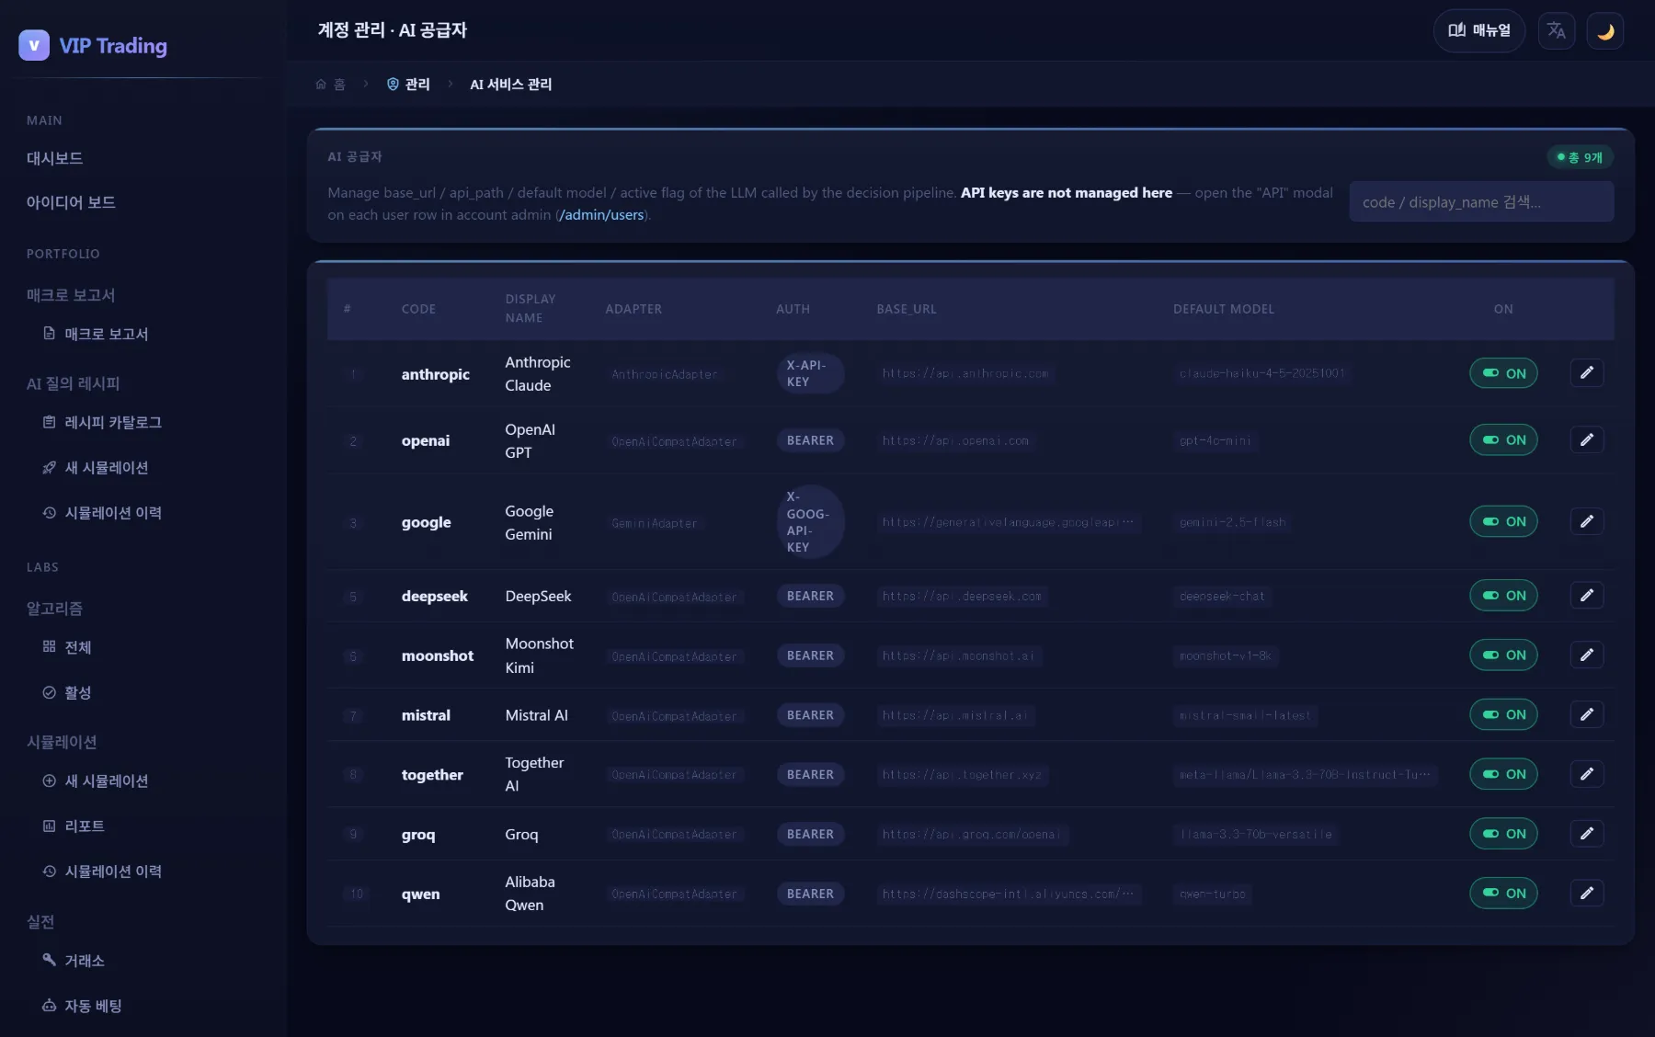Edit the mistral provider row

[x=1587, y=715]
